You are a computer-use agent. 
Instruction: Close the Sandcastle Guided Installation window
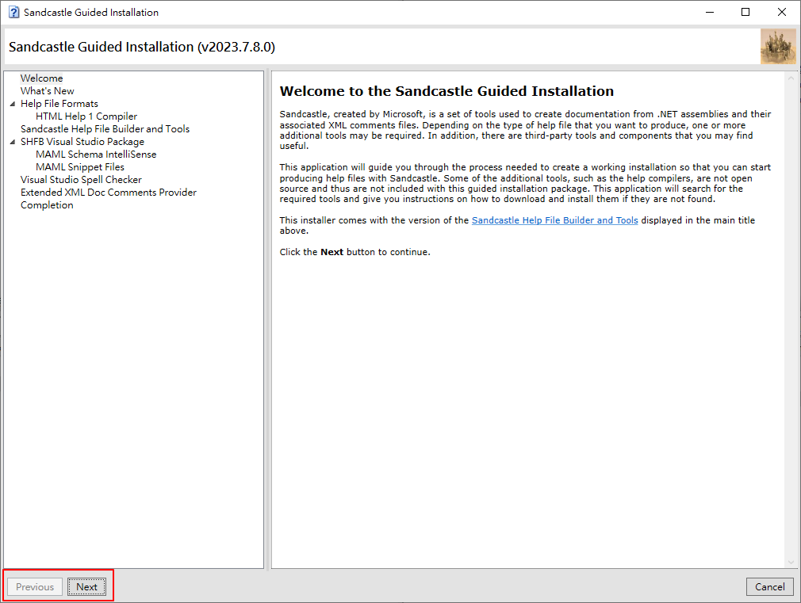tap(782, 12)
